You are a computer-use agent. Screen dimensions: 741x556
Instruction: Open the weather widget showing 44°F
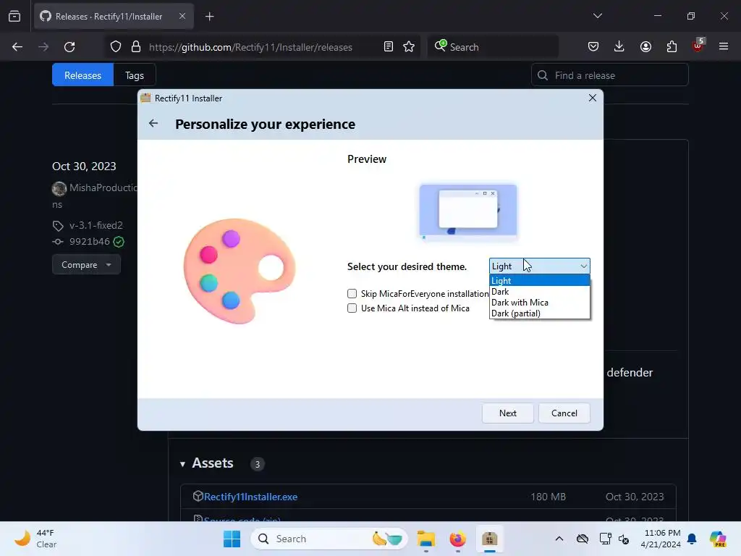pyautogui.click(x=35, y=539)
